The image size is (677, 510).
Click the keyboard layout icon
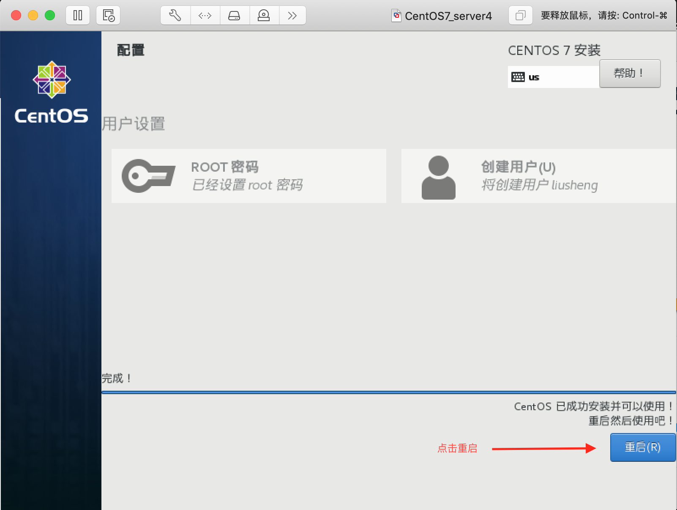(x=518, y=77)
